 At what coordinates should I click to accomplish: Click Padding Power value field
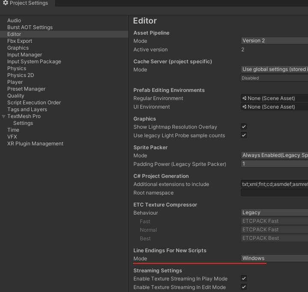274,164
